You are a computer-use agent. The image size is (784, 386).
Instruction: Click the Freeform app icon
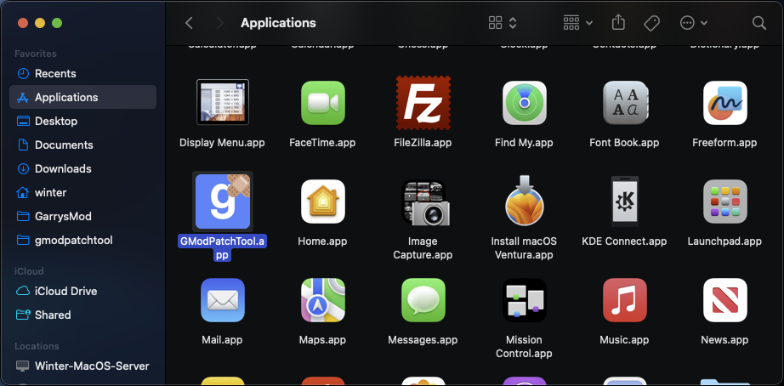[724, 103]
